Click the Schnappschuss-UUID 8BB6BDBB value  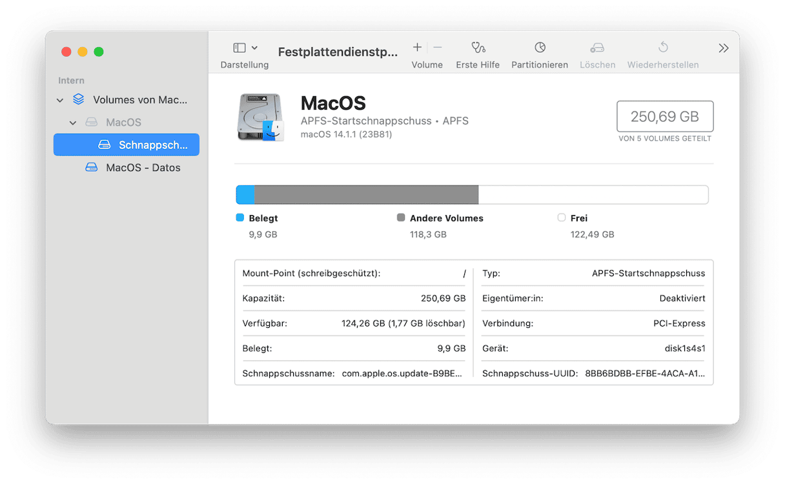pos(646,373)
